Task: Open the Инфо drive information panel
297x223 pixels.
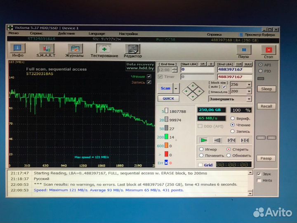Action: [17, 50]
